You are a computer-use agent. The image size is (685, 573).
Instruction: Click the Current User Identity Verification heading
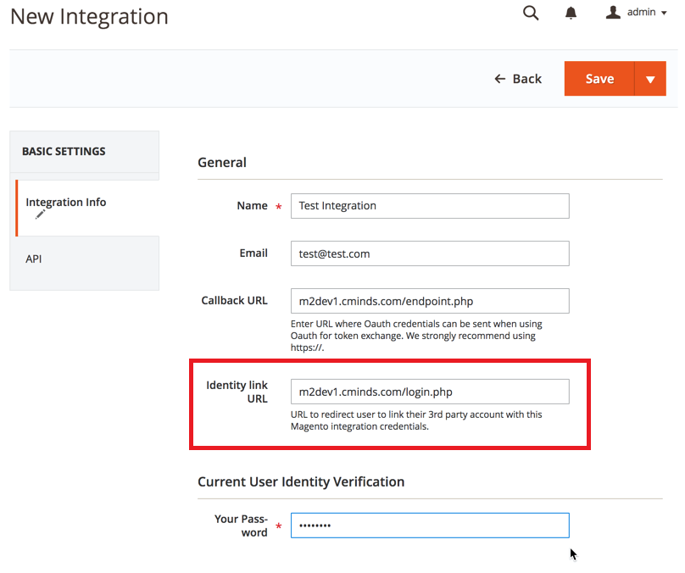point(301,481)
